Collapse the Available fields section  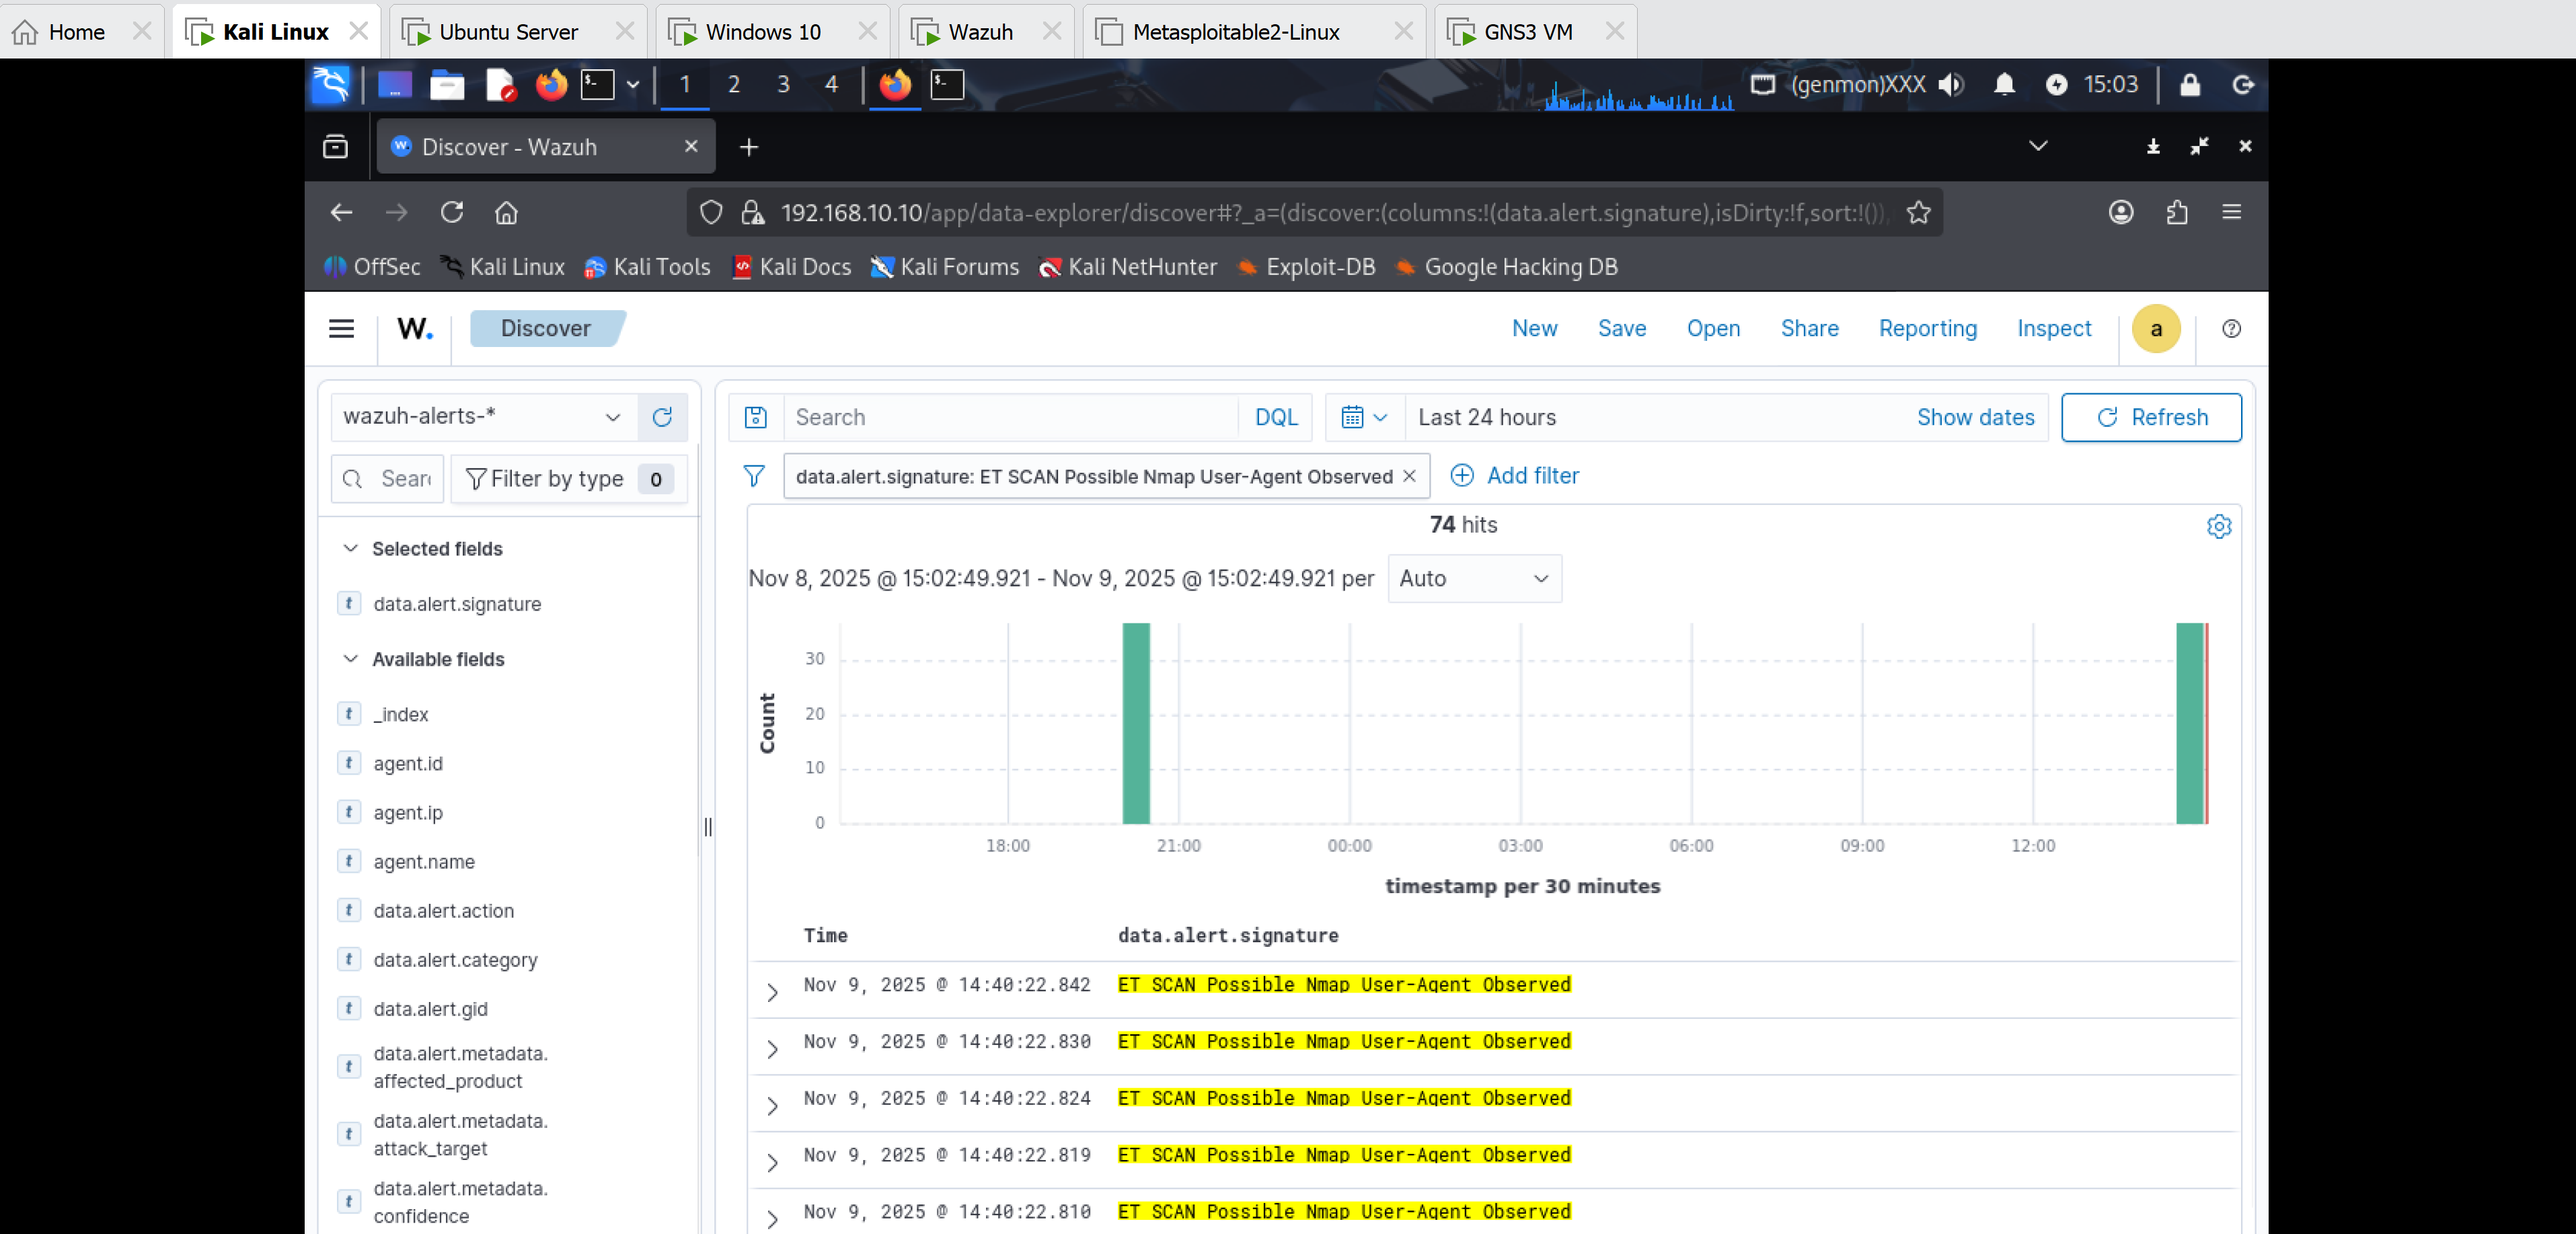coord(350,659)
